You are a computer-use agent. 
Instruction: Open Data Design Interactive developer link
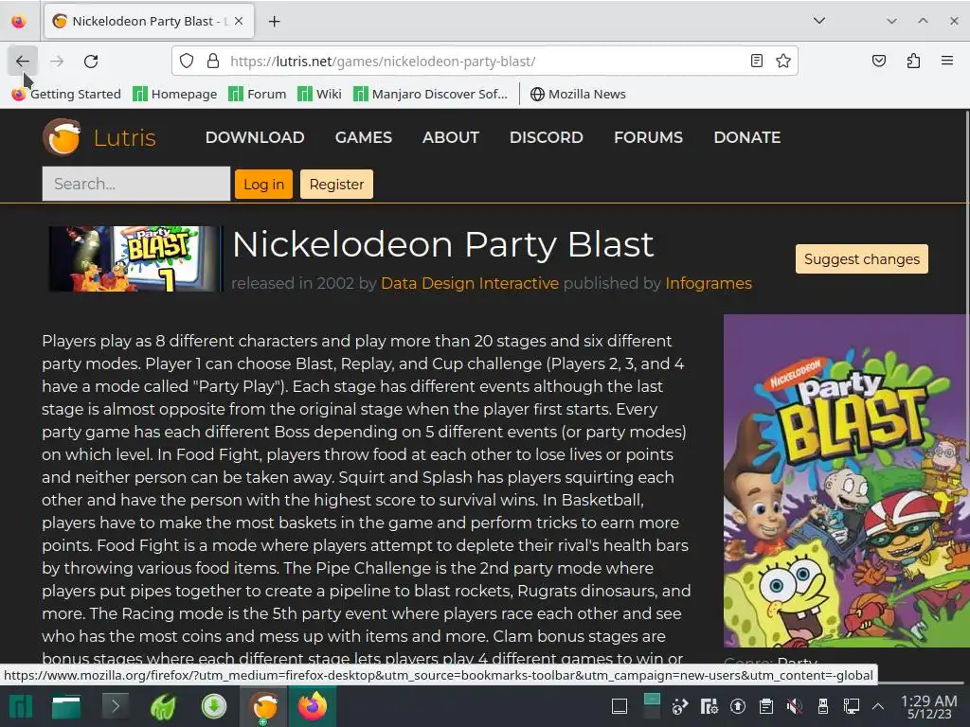coord(470,283)
